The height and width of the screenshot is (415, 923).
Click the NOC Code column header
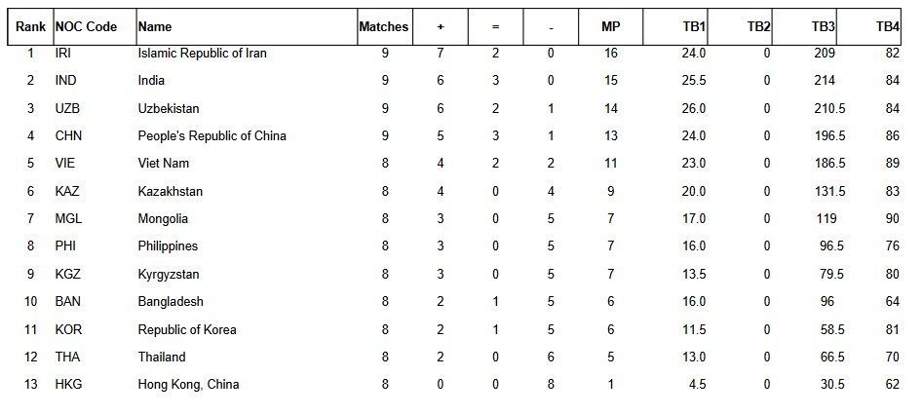point(87,27)
